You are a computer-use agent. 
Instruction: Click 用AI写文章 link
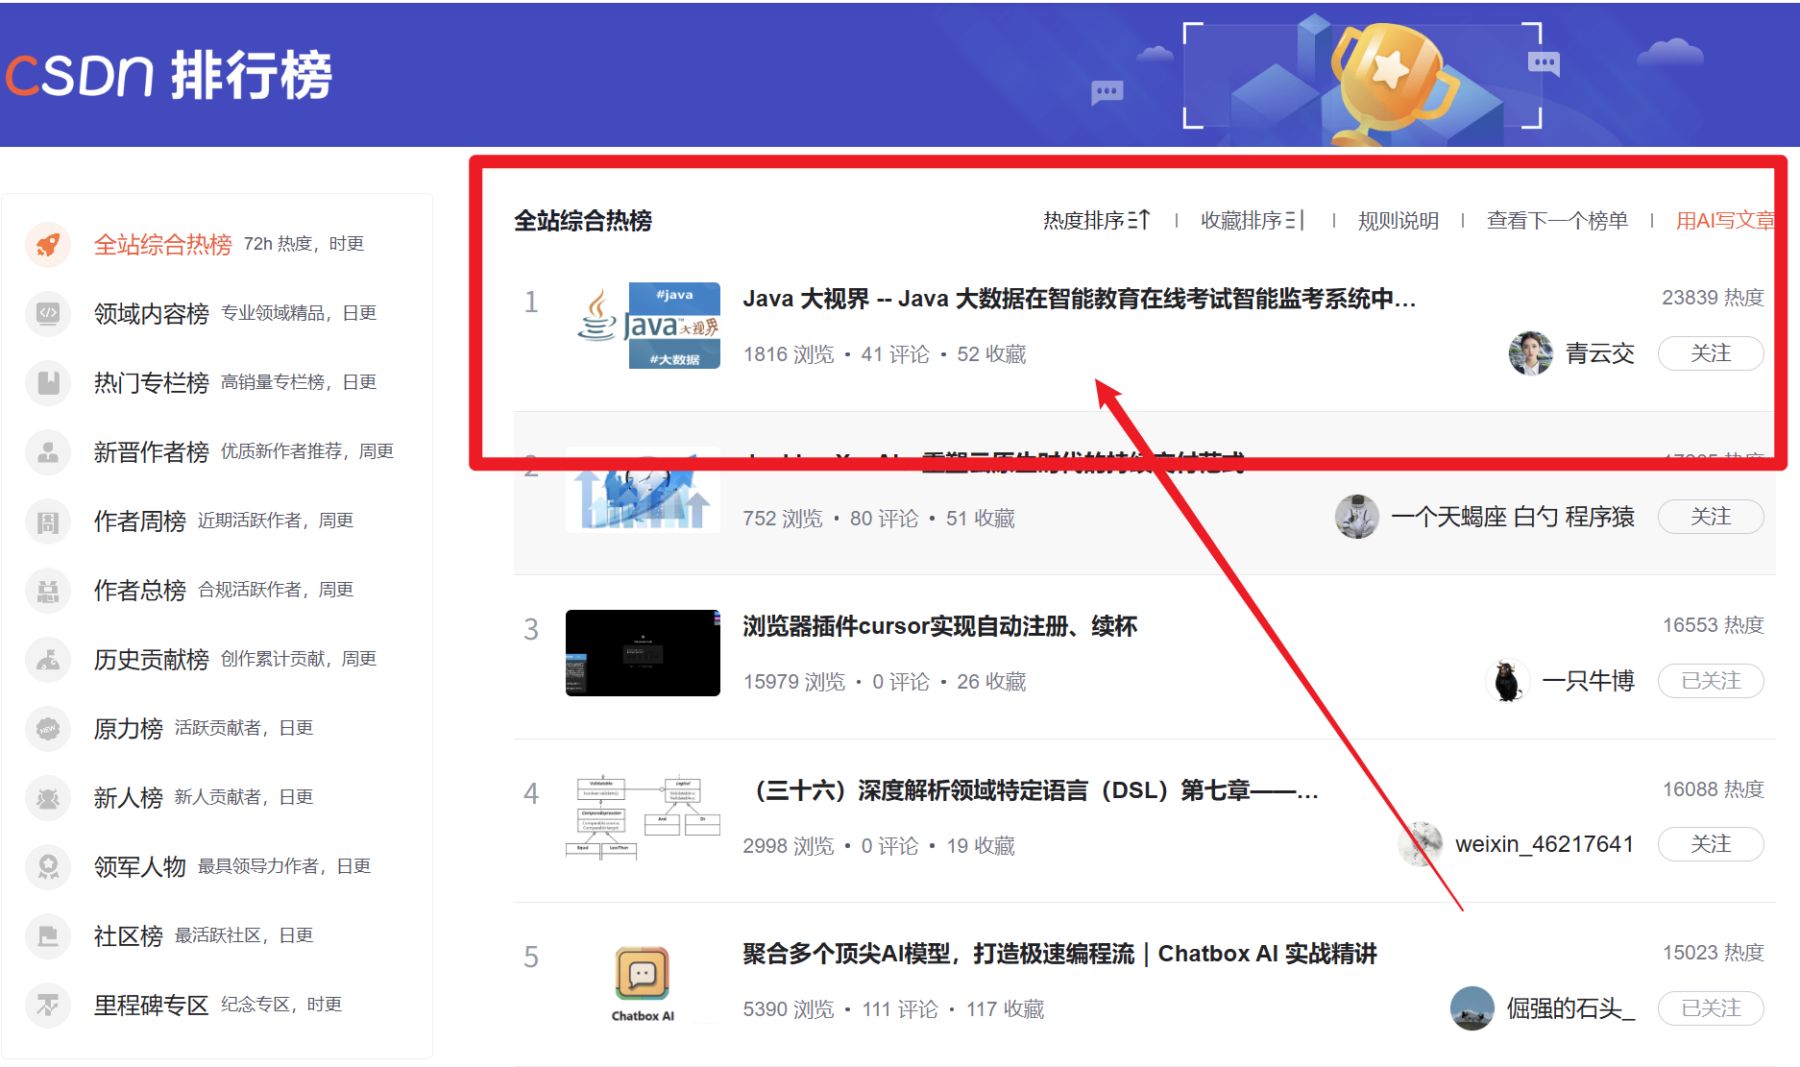[x=1725, y=221]
